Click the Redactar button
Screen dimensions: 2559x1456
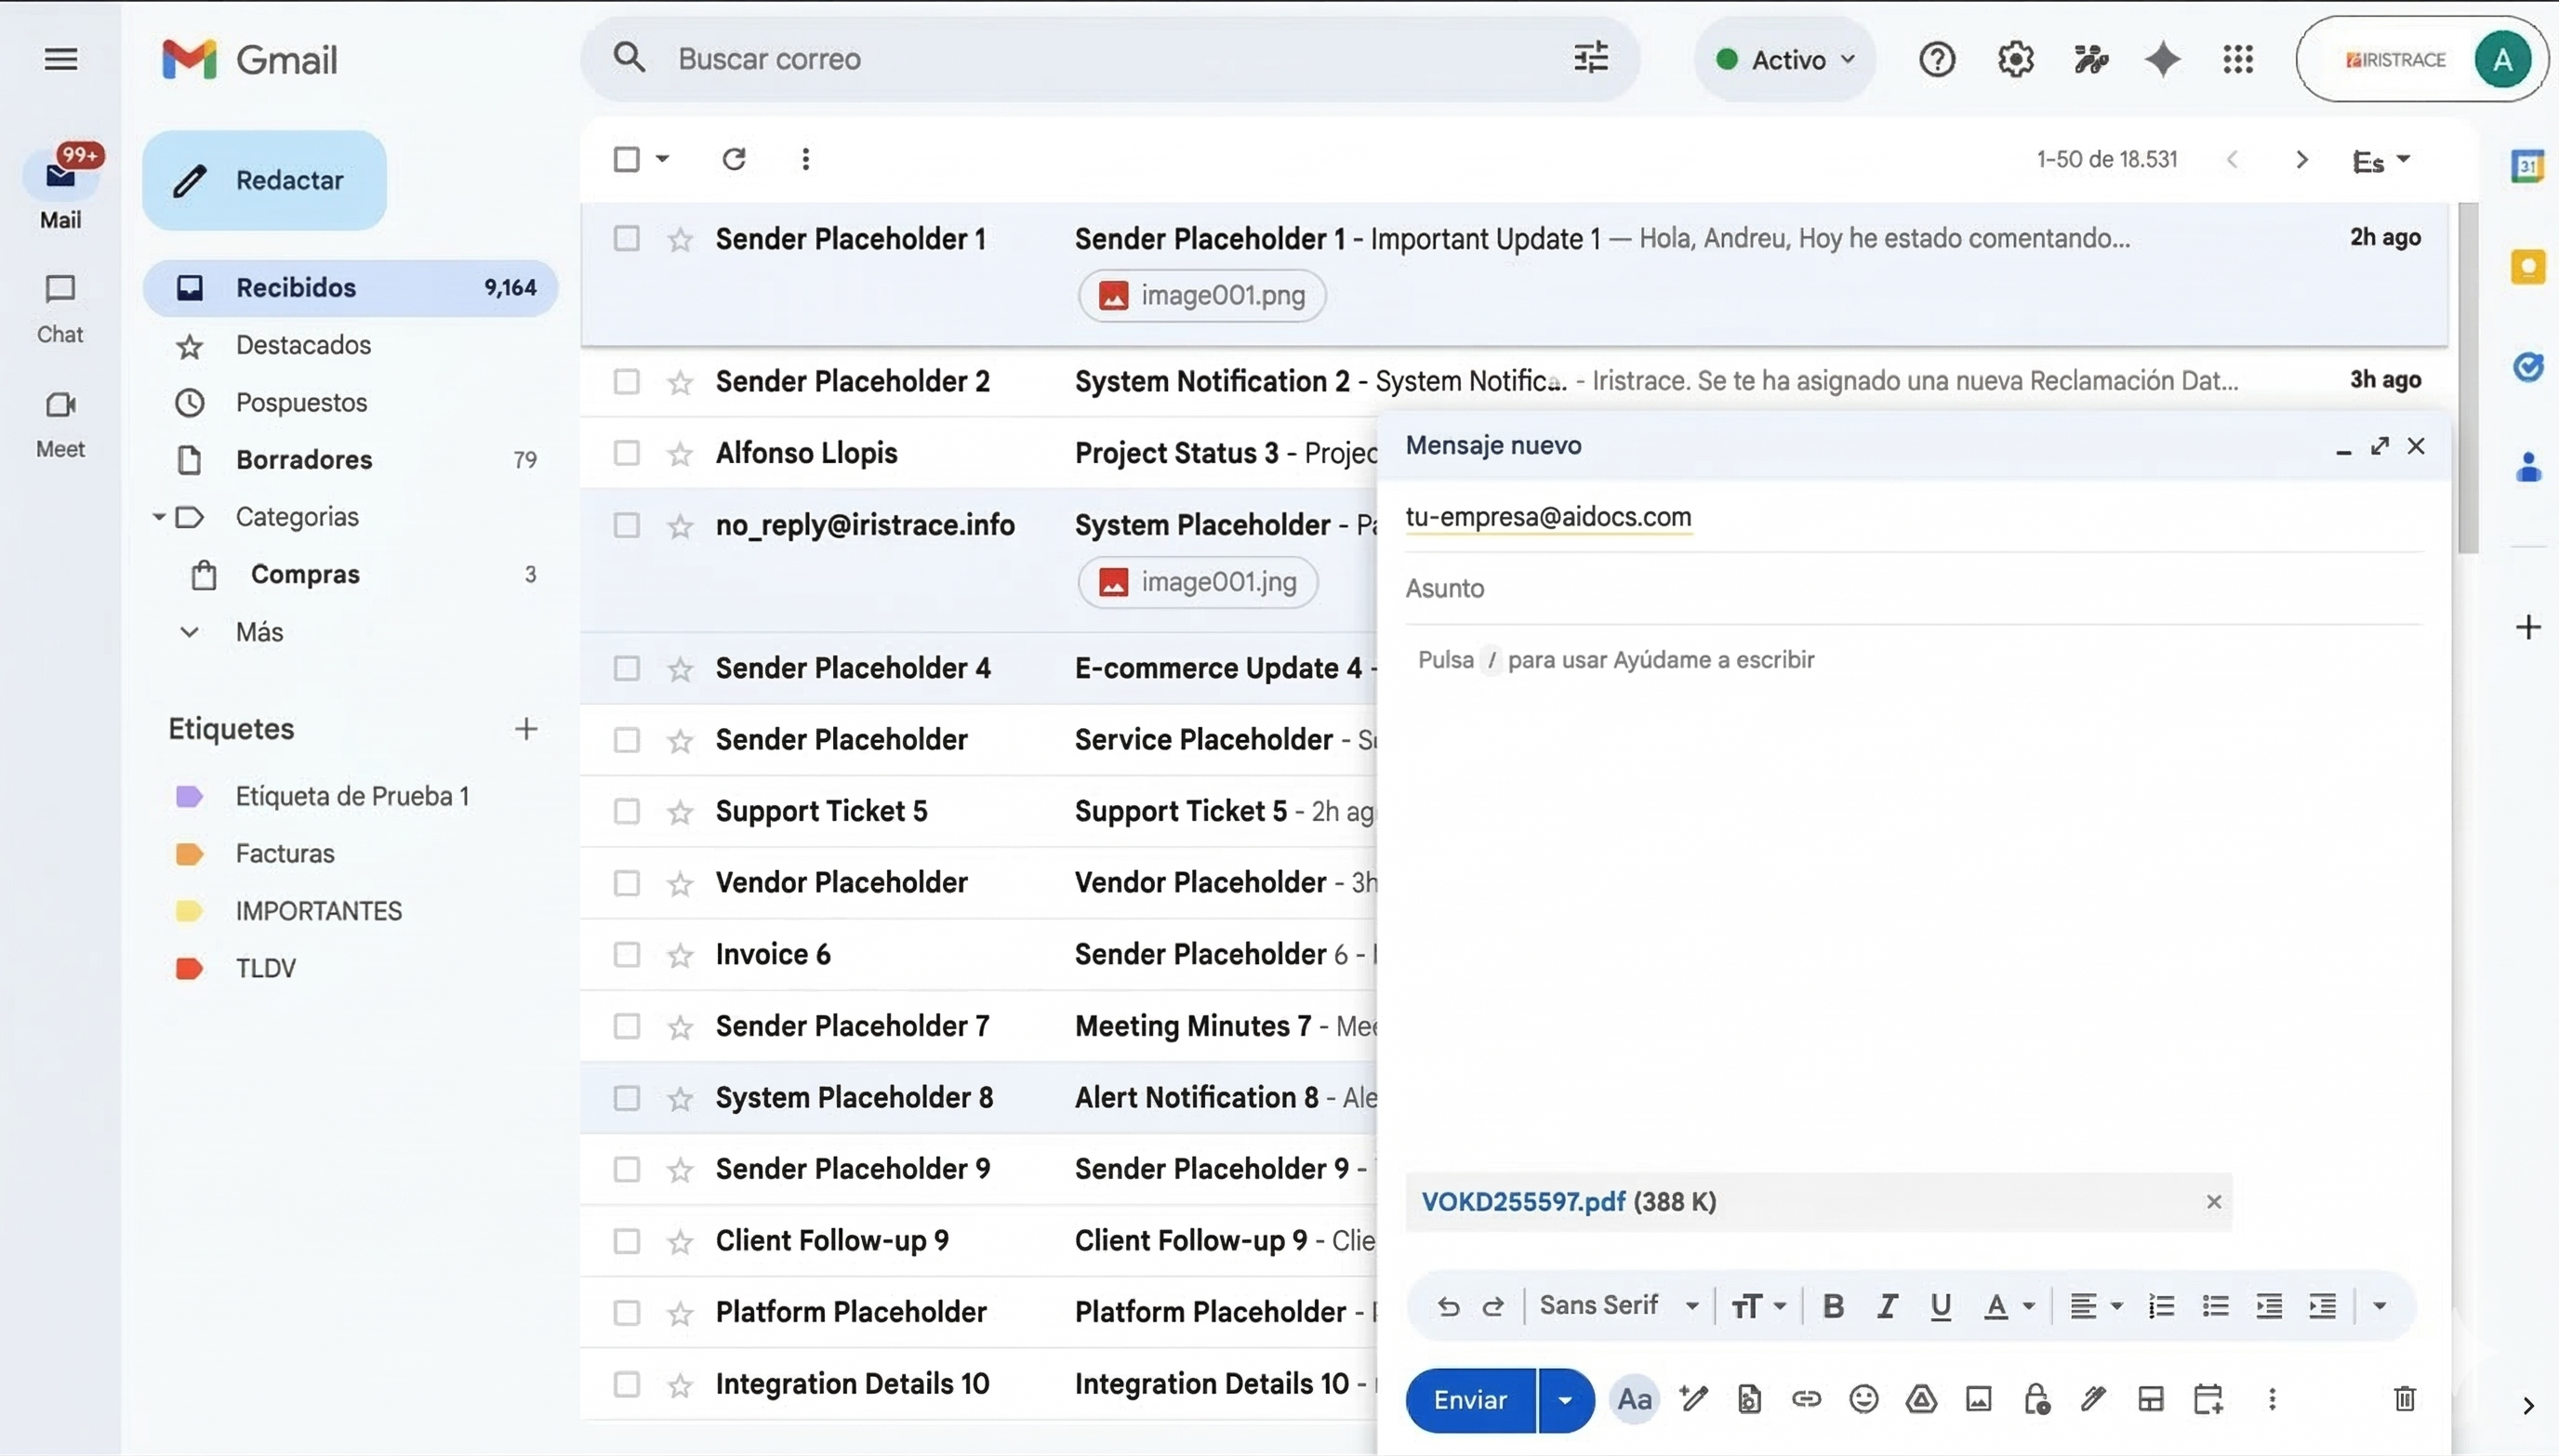point(264,180)
